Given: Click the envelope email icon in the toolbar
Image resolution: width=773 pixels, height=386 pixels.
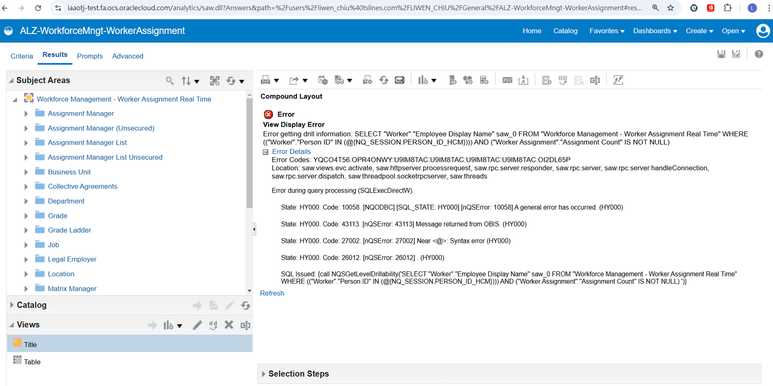Looking at the screenshot, I should pyautogui.click(x=400, y=80).
